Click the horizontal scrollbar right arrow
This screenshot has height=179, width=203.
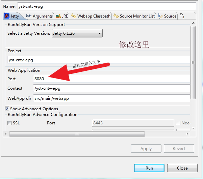coord(187,134)
